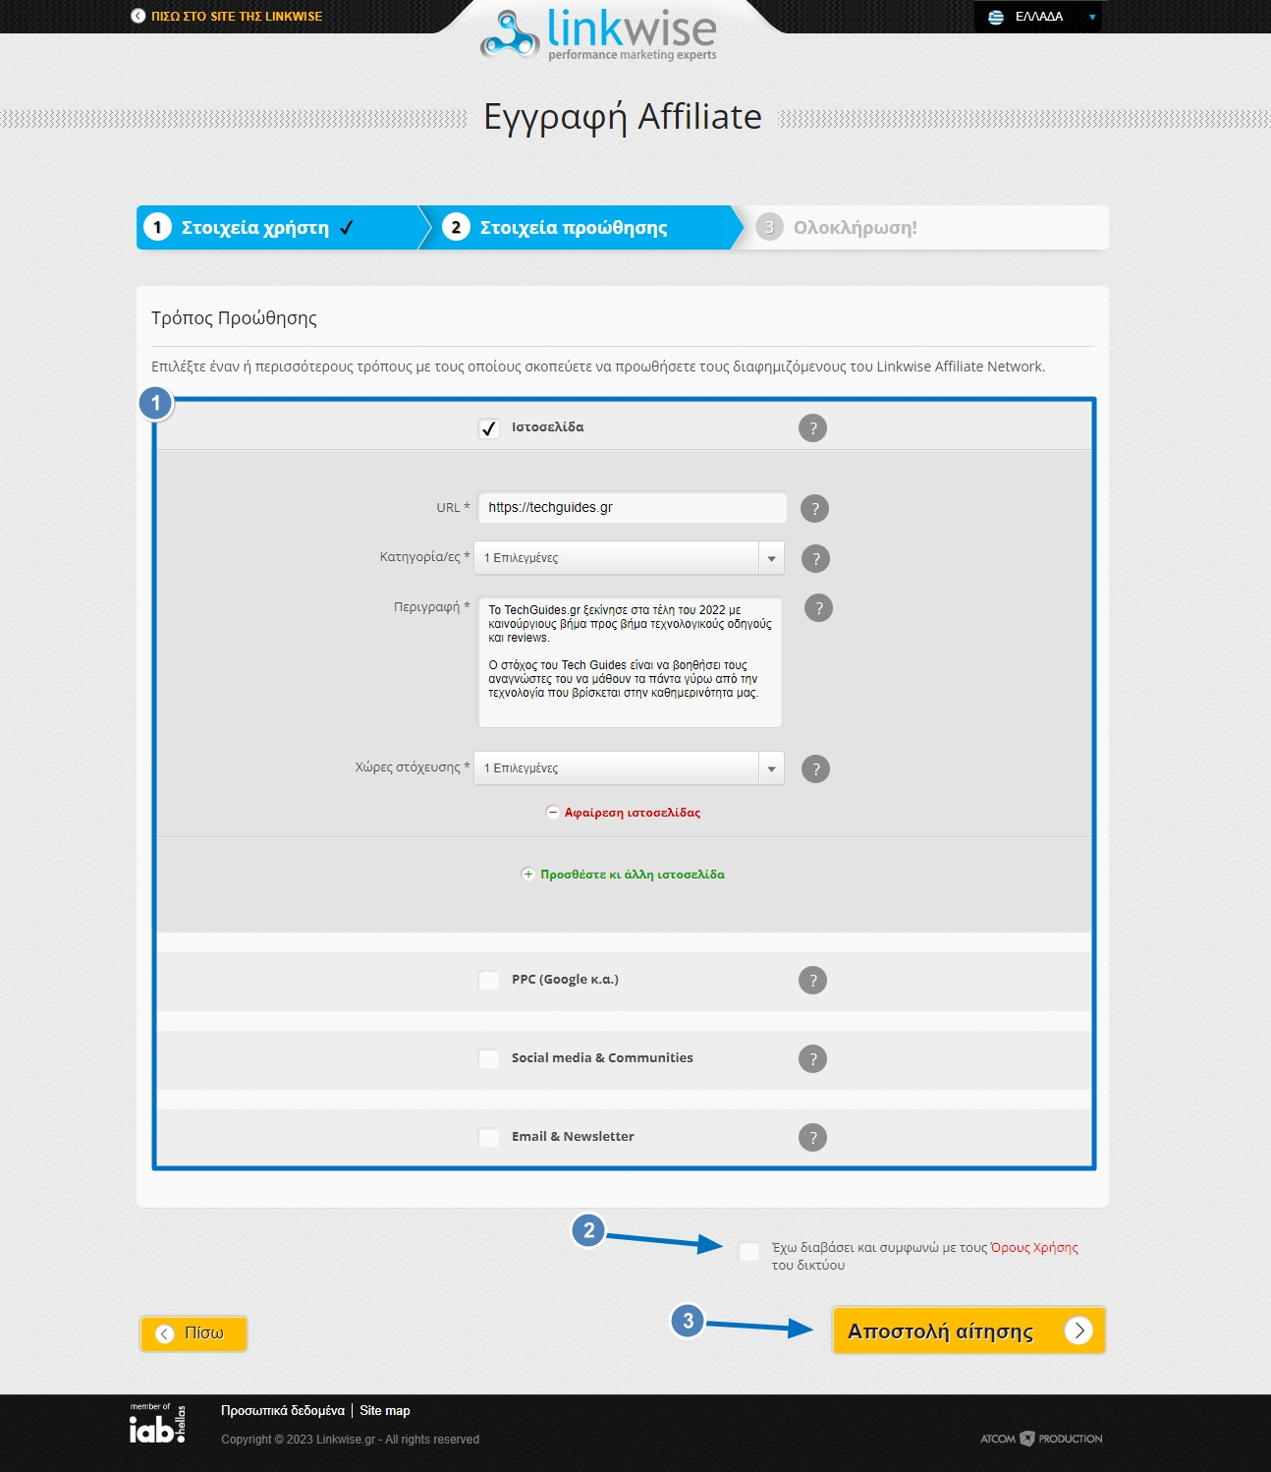The height and width of the screenshot is (1472, 1271).
Task: Open the Όρους Χρήσης link
Action: click(1032, 1246)
